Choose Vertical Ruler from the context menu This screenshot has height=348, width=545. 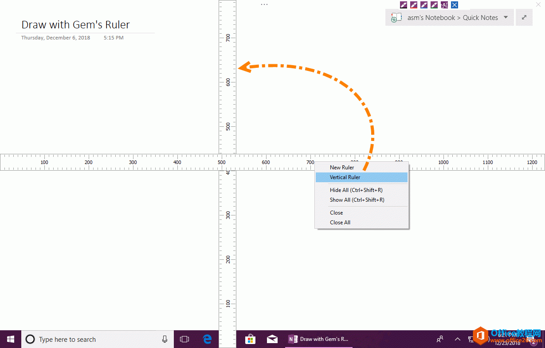(361, 177)
